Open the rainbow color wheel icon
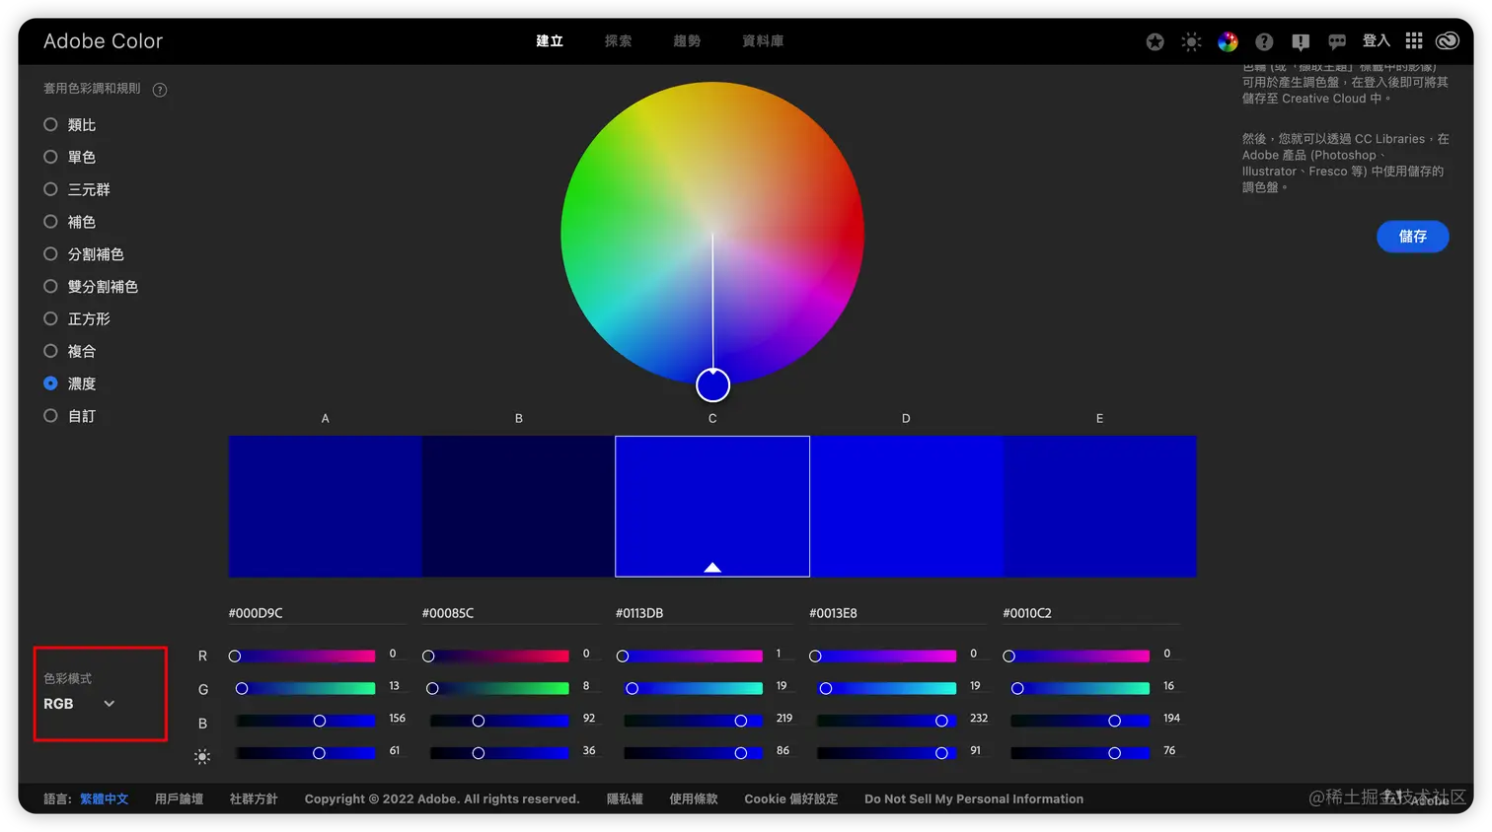The width and height of the screenshot is (1492, 832). point(1228,41)
